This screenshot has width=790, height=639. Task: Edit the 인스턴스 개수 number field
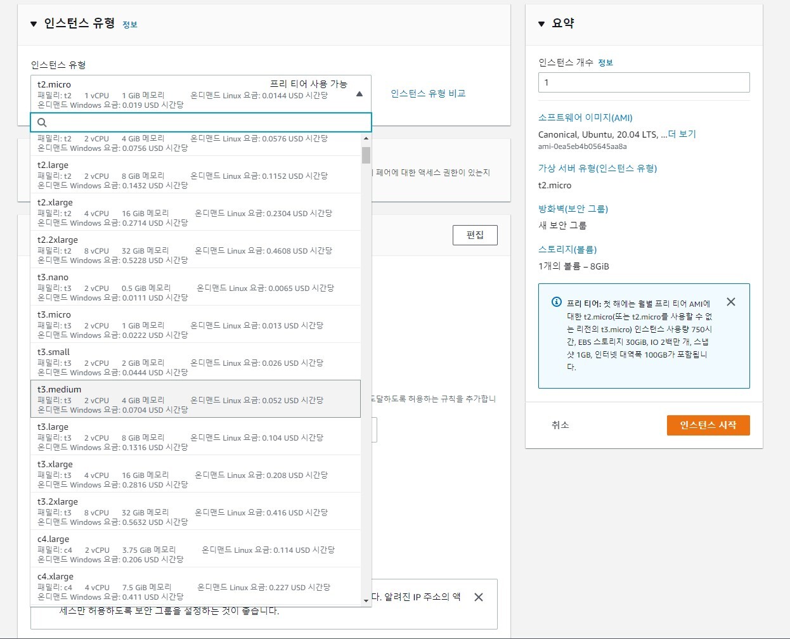click(644, 82)
